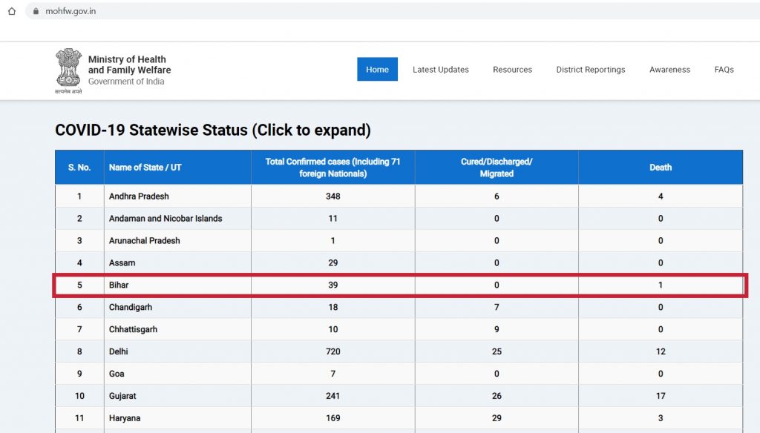Click Andhra Pradesh confirmed cases value 348
The width and height of the screenshot is (760, 433).
333,196
